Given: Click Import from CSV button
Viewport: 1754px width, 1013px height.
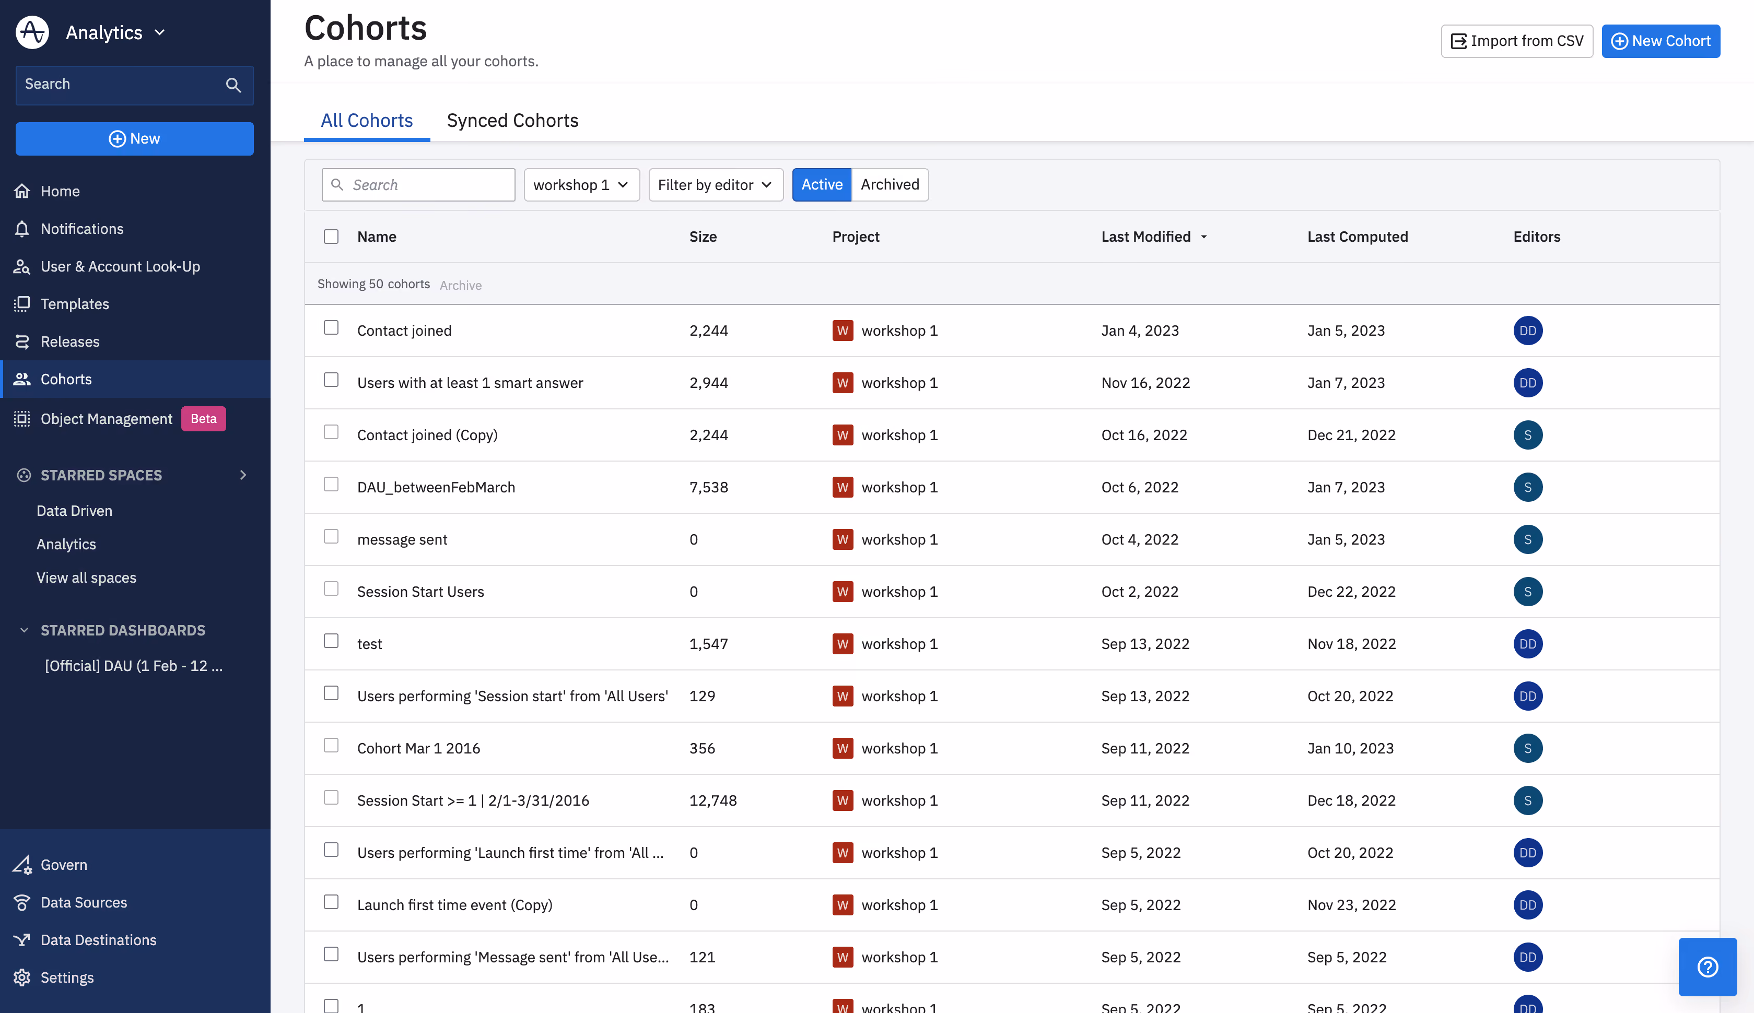Looking at the screenshot, I should pyautogui.click(x=1517, y=41).
